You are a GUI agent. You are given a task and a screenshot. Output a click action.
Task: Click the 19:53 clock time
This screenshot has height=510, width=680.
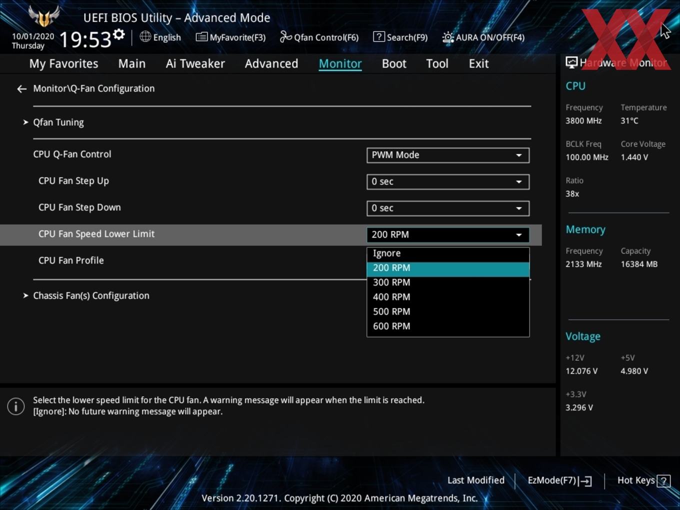point(85,39)
